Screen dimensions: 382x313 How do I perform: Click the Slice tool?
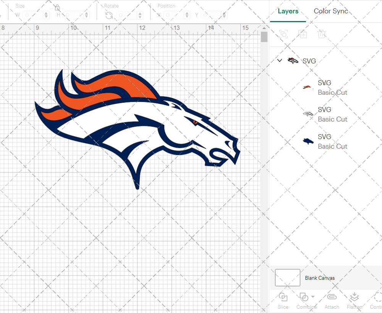coord(283,301)
